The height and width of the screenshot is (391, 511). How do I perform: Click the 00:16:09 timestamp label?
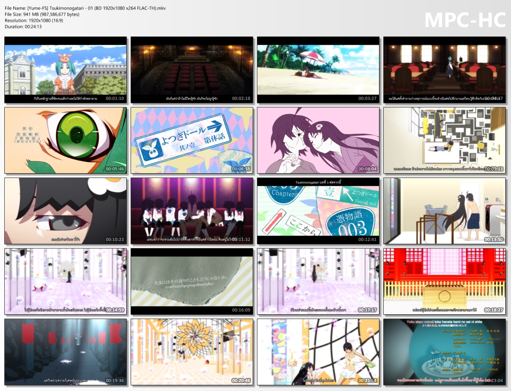[241, 310]
